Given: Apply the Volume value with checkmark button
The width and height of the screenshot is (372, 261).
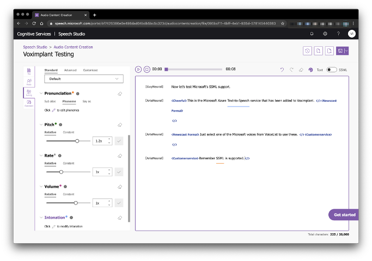Looking at the screenshot, I should coord(119,203).
